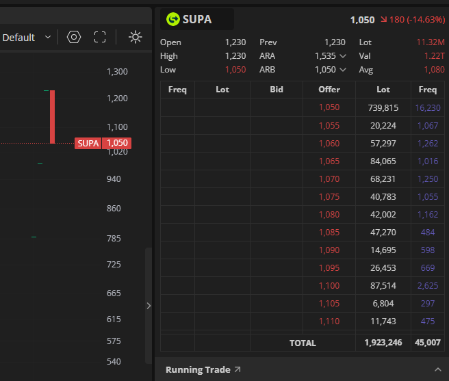Screen dimensions: 449x381
Task: Click frequency value 2,625
Action: [x=428, y=285]
